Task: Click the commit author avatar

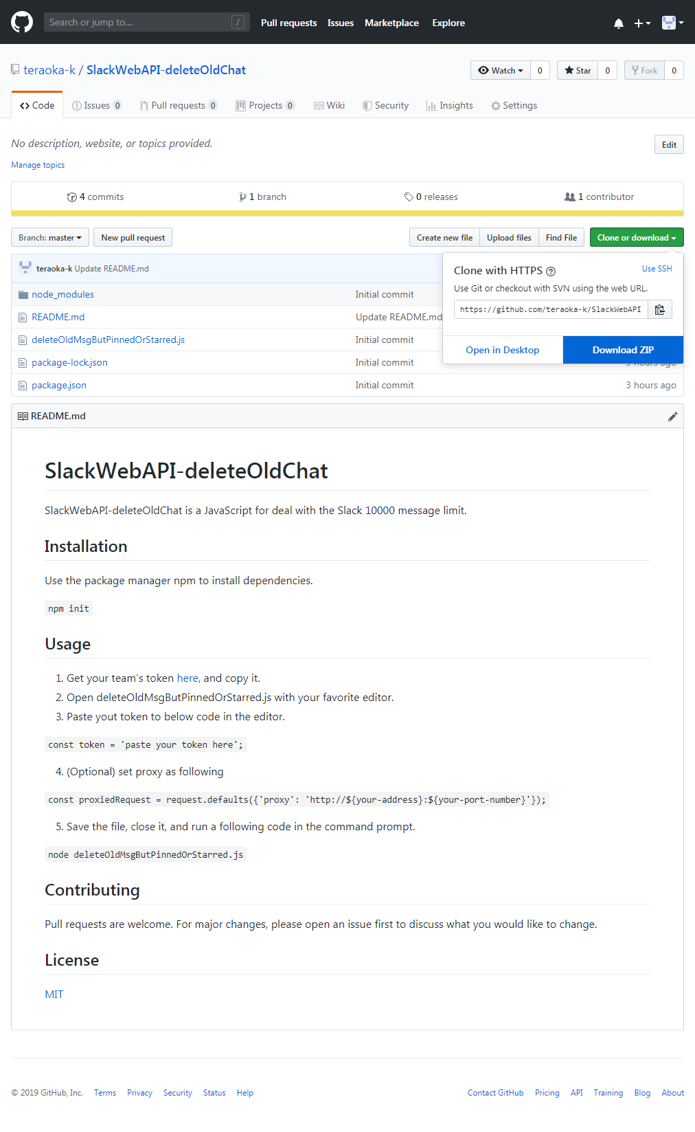Action: pos(25,268)
